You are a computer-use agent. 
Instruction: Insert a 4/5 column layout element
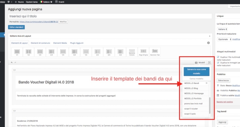120,52
